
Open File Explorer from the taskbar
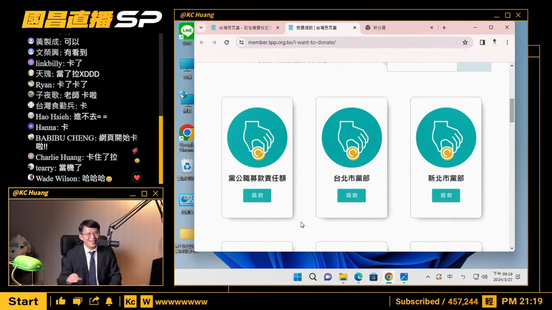pyautogui.click(x=343, y=277)
